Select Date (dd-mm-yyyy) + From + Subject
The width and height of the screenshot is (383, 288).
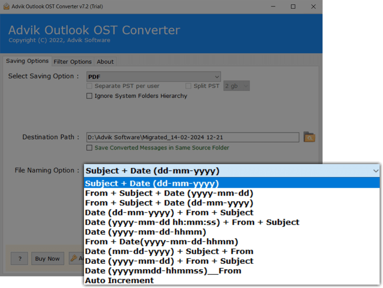[x=232, y=212]
